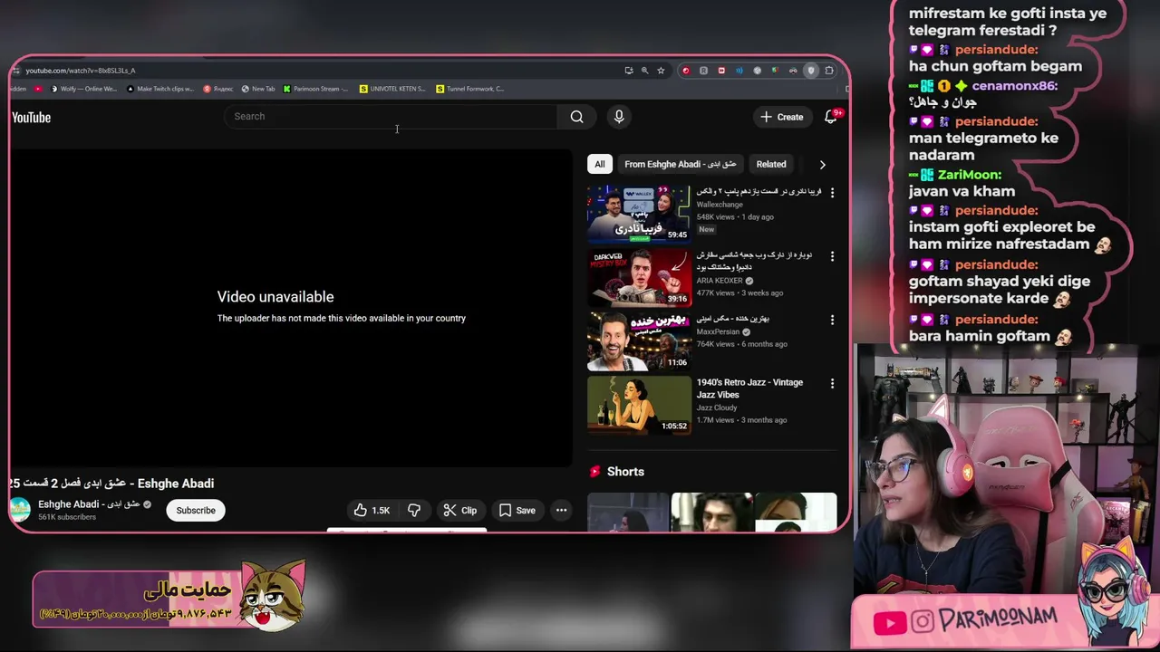Click the ZariMoon chat username
This screenshot has height=652, width=1160.
pos(970,175)
